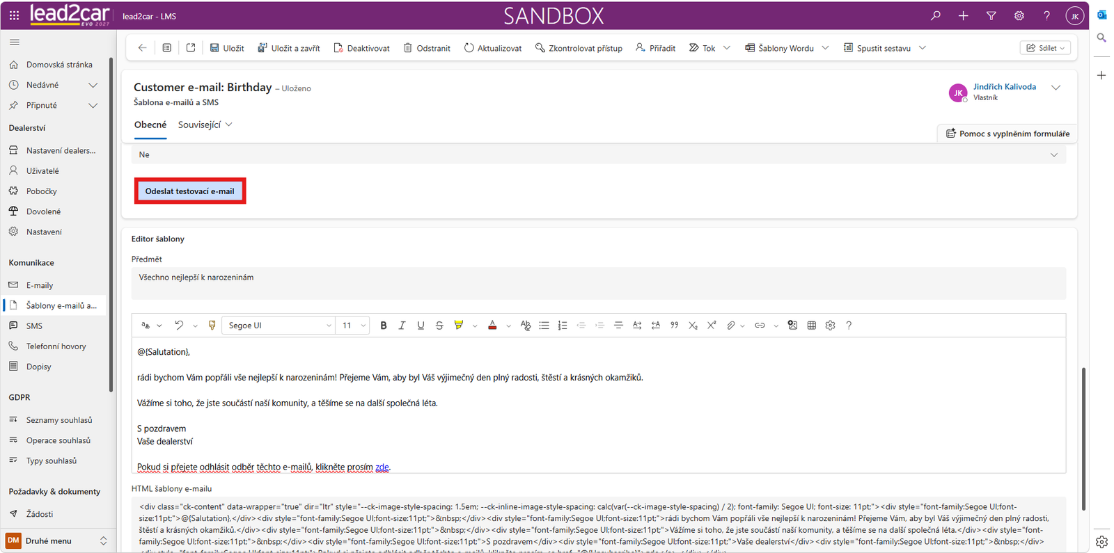Expand the Nedávné sidebar section
Screen dimensions: 1114x553
click(x=93, y=85)
